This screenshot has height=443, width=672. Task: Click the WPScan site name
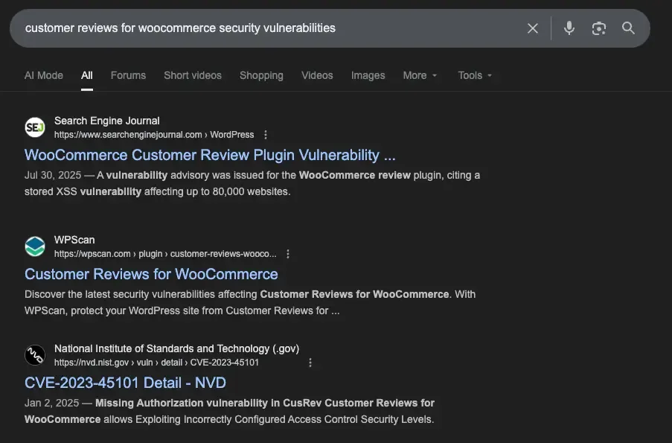tap(74, 240)
